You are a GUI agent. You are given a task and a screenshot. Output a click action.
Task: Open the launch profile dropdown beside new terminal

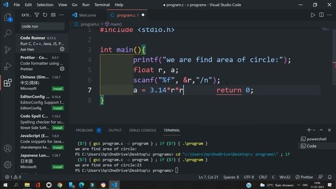click(x=314, y=130)
